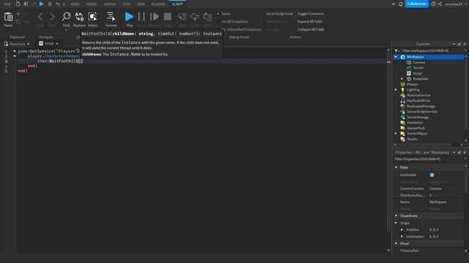
Task: Click the Step Into debug icon
Action: pyautogui.click(x=182, y=17)
